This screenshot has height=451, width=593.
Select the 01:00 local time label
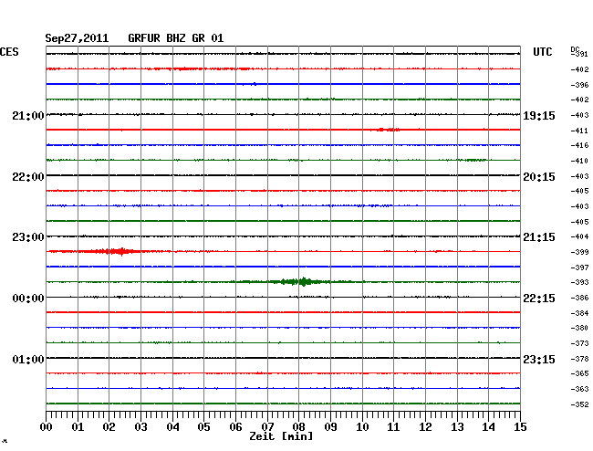(28, 359)
